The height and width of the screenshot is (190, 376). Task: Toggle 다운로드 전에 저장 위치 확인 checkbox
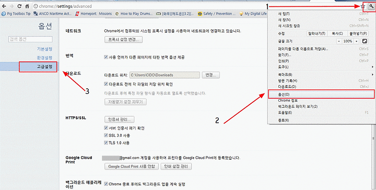tap(106, 84)
